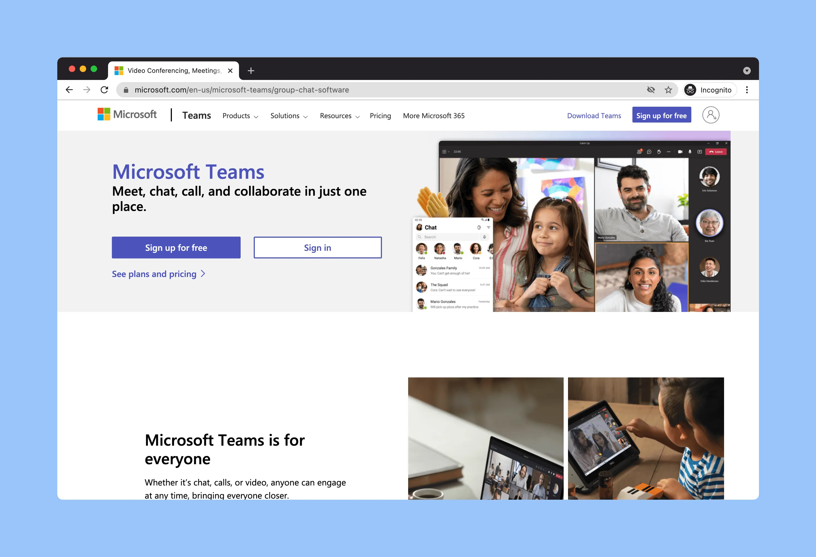The height and width of the screenshot is (557, 816).
Task: Open the account sign-in avatar icon
Action: coord(711,115)
